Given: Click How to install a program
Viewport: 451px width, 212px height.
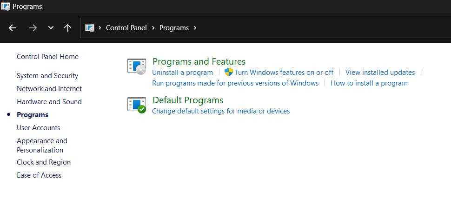Looking at the screenshot, I should tap(369, 83).
